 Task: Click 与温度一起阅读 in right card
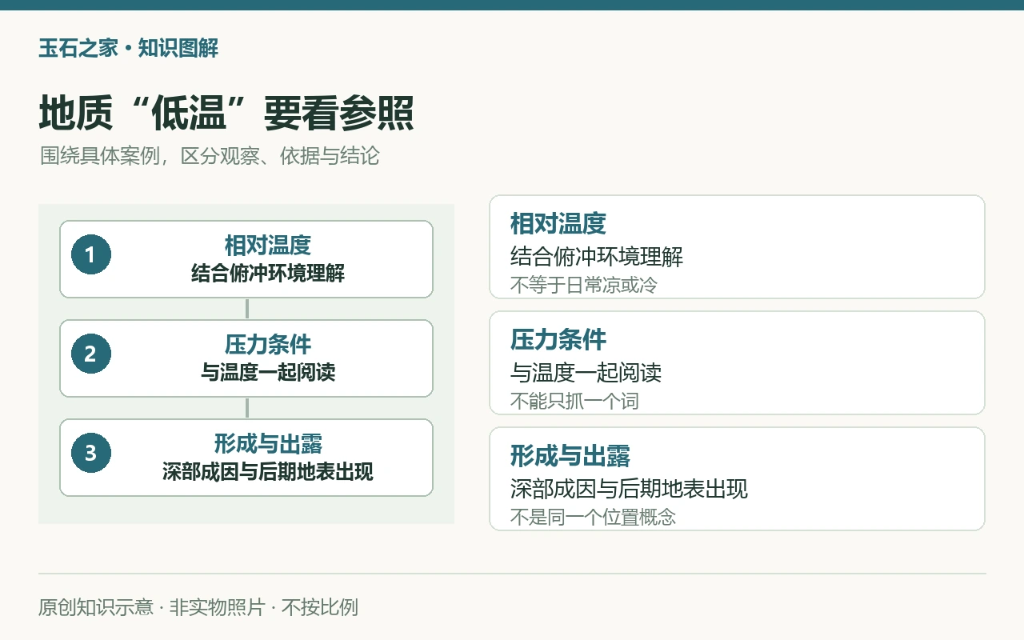(586, 373)
